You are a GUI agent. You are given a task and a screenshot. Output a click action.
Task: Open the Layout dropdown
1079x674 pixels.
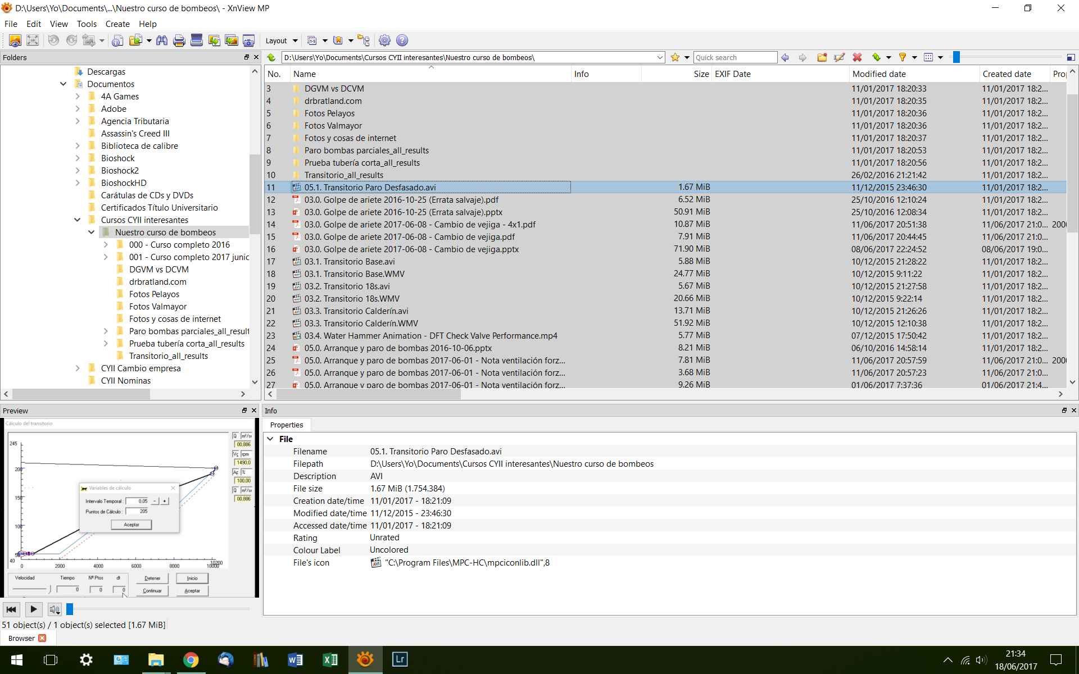[x=281, y=40]
